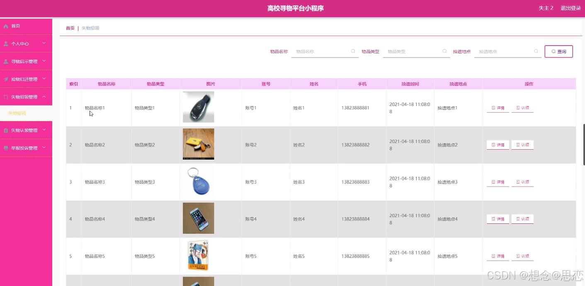Image resolution: width=585 pixels, height=286 pixels.
Task: Click the plane icon beside 拾物归还管理
Action: tap(6, 79)
